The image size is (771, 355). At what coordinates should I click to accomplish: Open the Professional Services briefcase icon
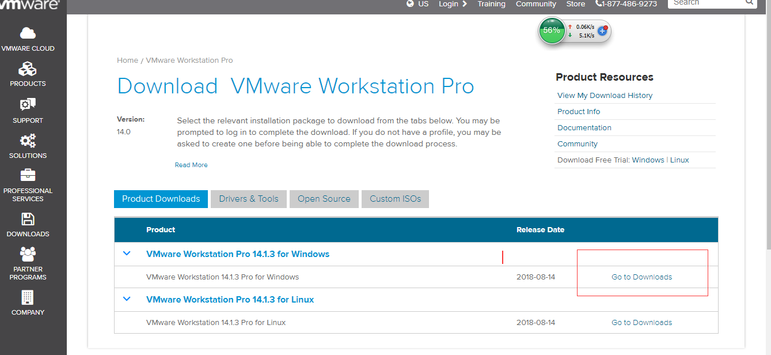[28, 175]
